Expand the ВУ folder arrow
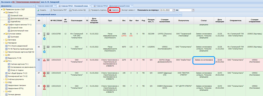Image resolution: width=263 pixels, height=96 pixels. coord(4,55)
